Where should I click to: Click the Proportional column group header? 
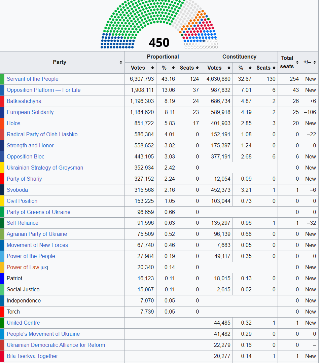[x=163, y=57]
